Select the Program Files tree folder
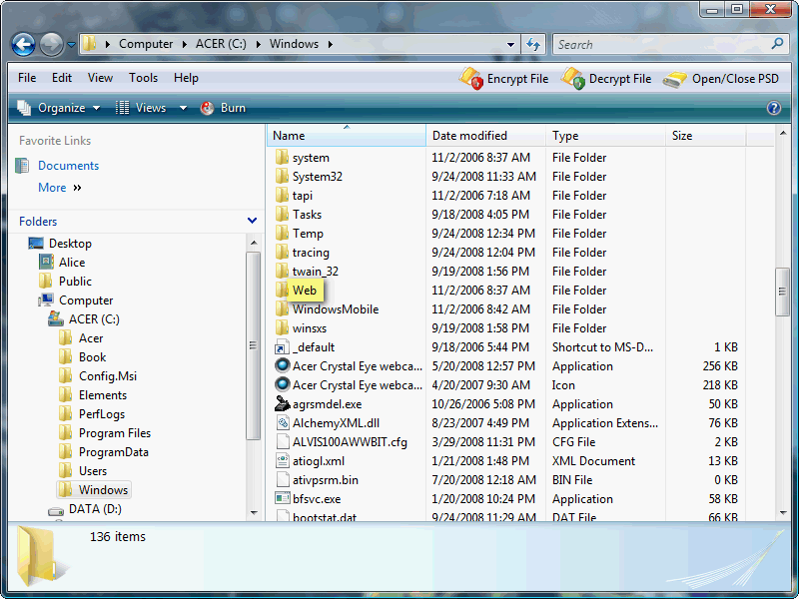The height and width of the screenshot is (599, 799). point(115,433)
